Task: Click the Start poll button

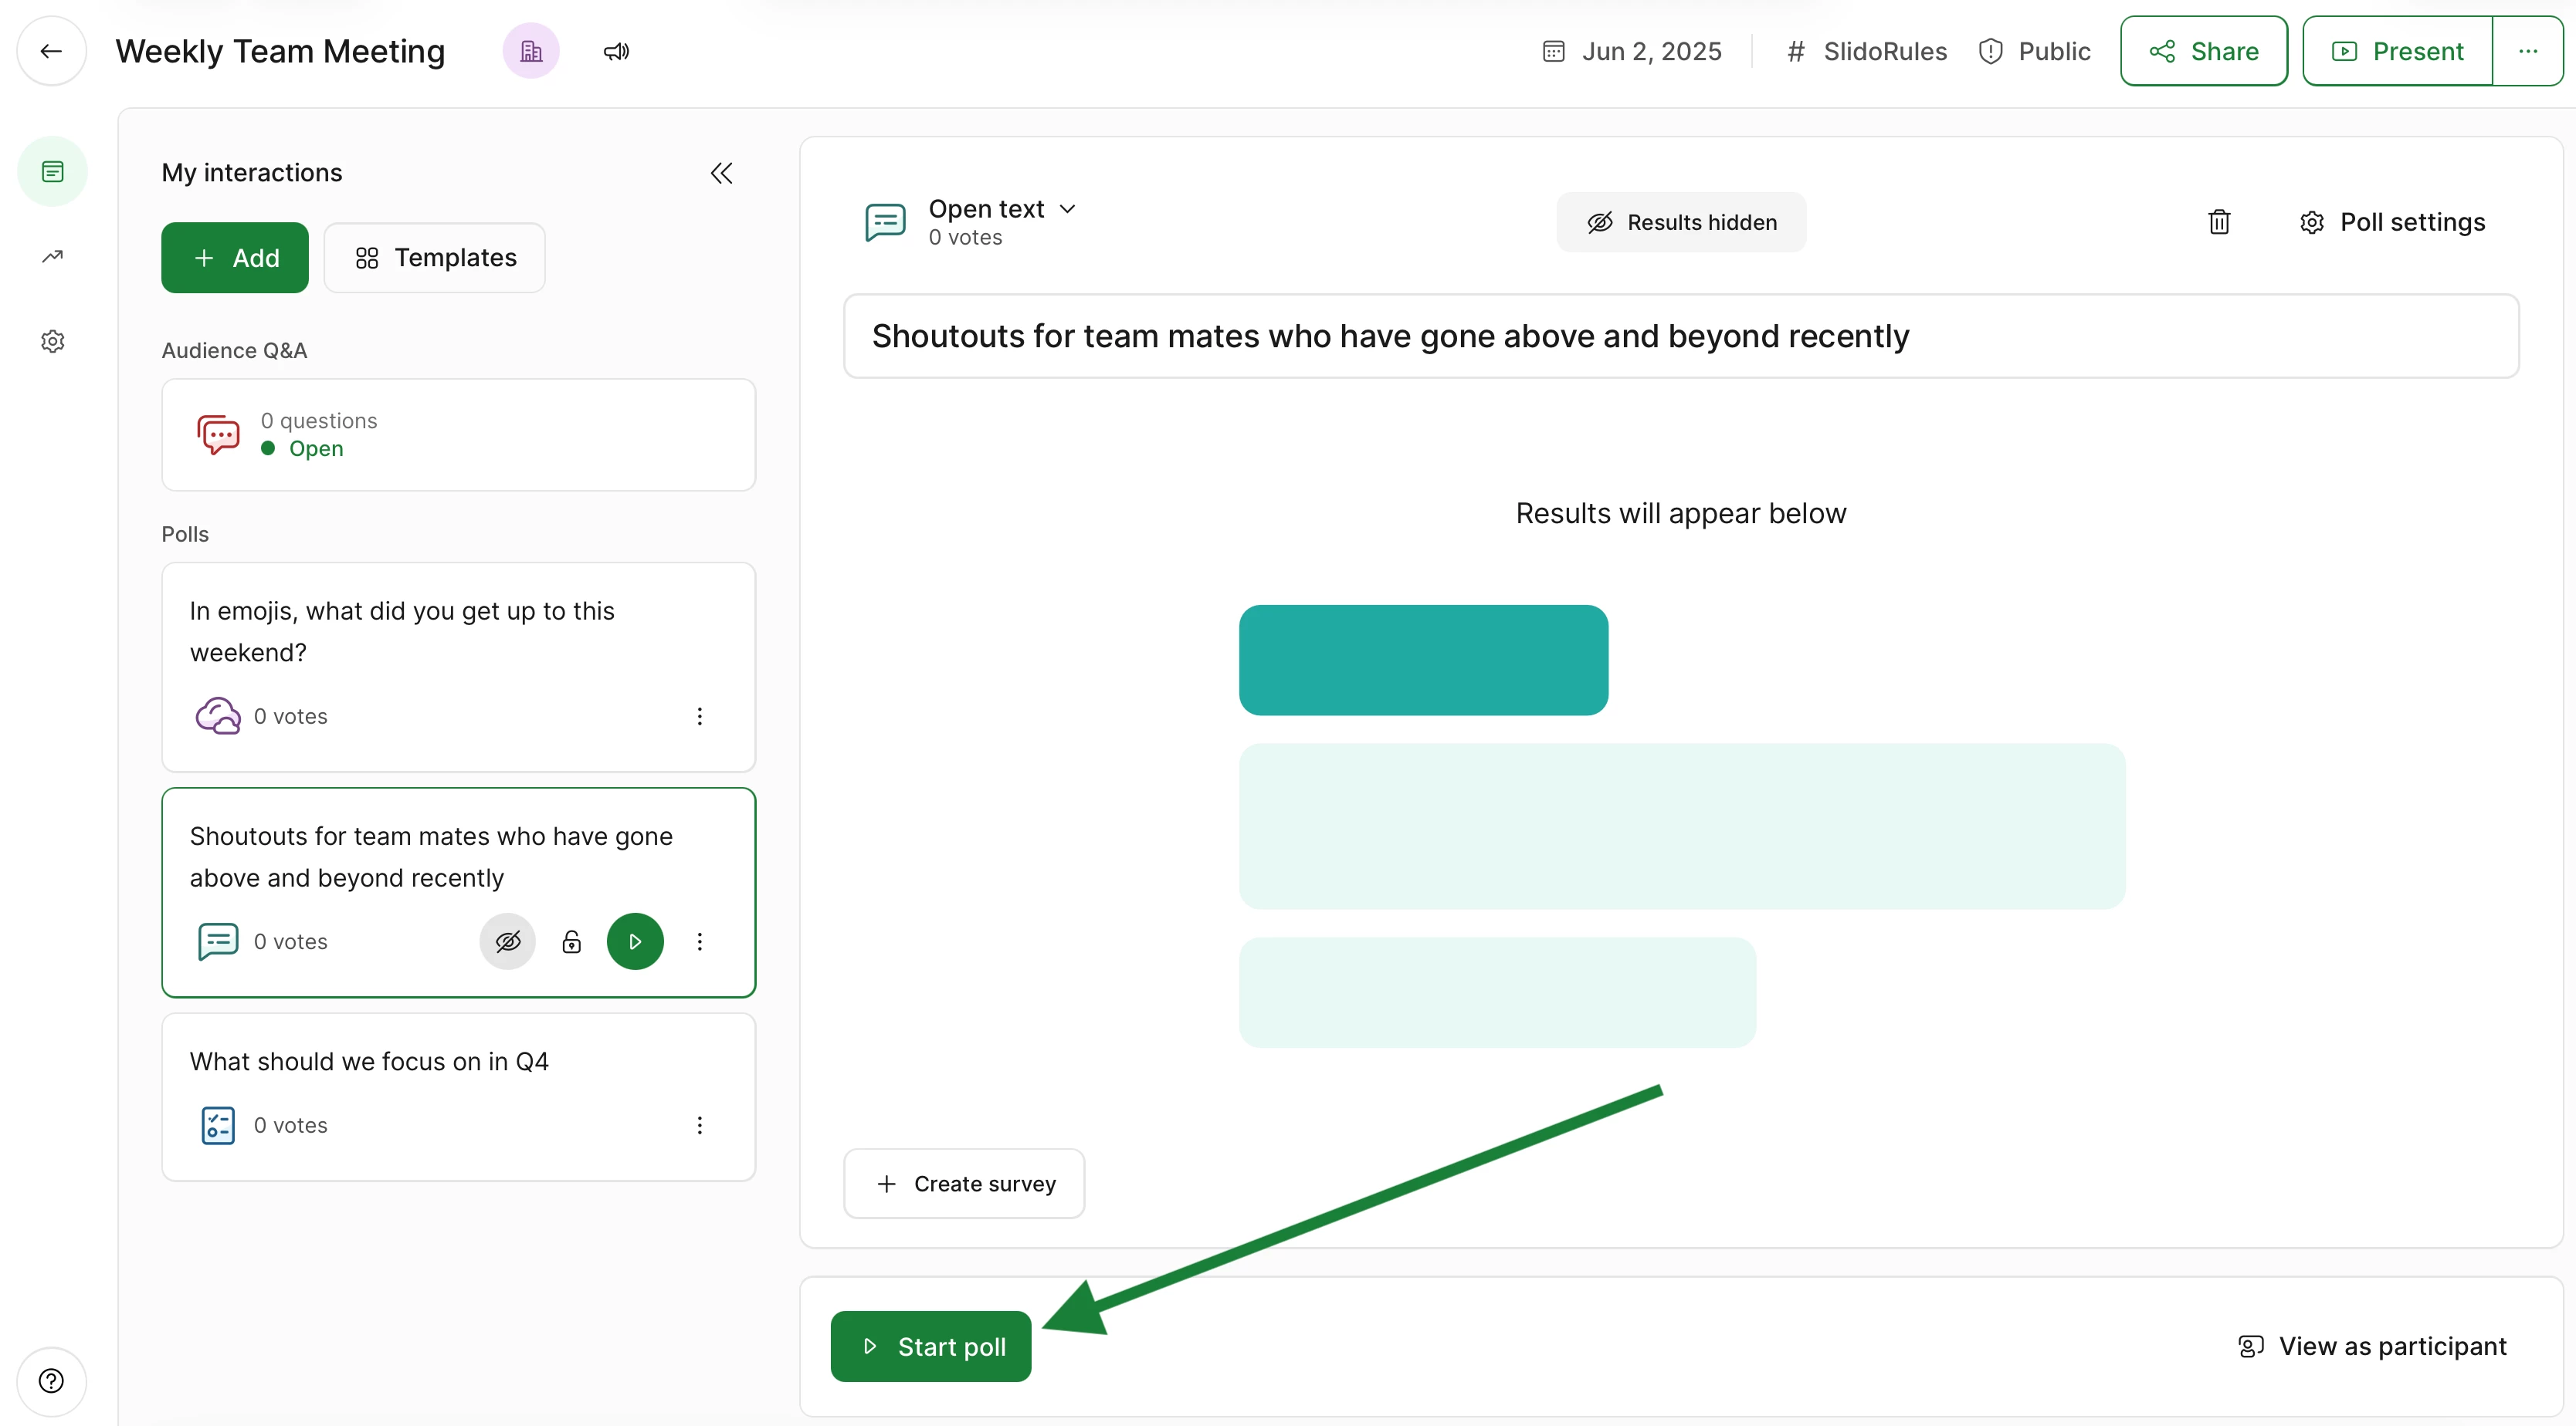Action: click(931, 1346)
